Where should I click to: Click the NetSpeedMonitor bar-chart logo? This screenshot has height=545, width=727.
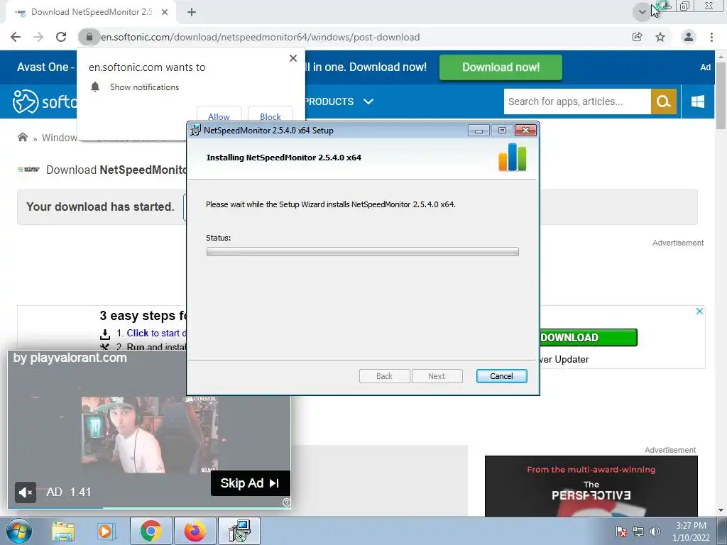pos(513,157)
